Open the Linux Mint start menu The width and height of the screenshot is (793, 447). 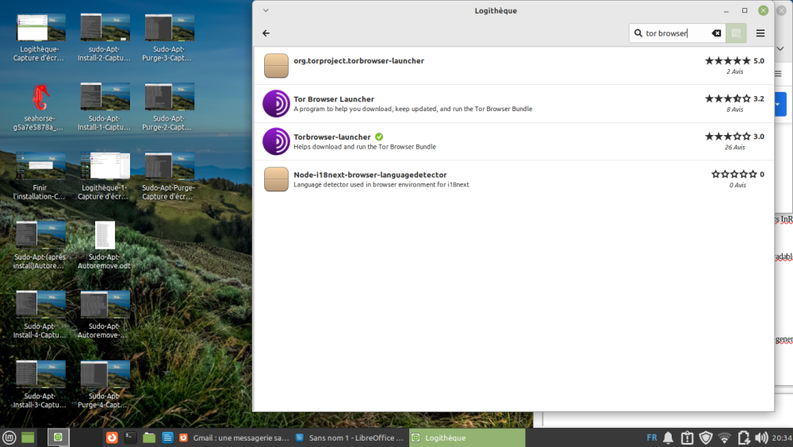pos(9,437)
